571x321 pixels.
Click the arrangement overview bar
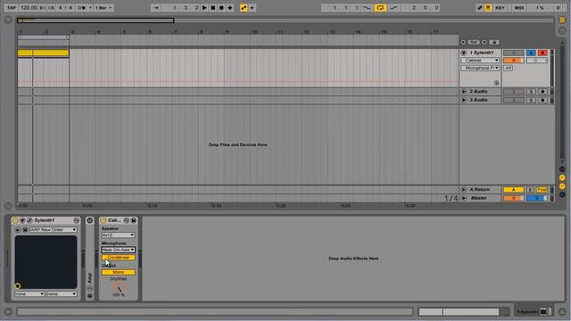coord(285,21)
